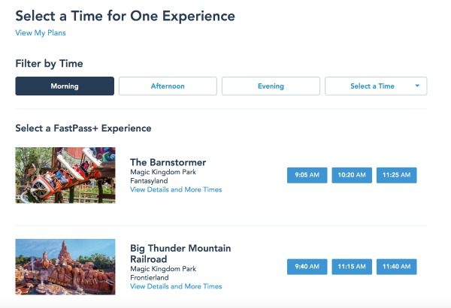Select the Morning time filter
Image resolution: width=451 pixels, height=308 pixels.
tap(65, 86)
